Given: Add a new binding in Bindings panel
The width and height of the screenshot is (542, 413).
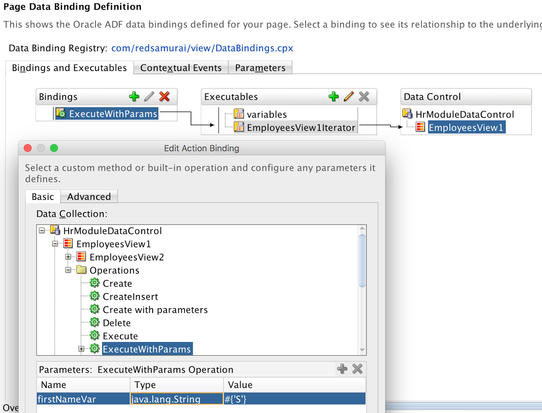Looking at the screenshot, I should (134, 96).
